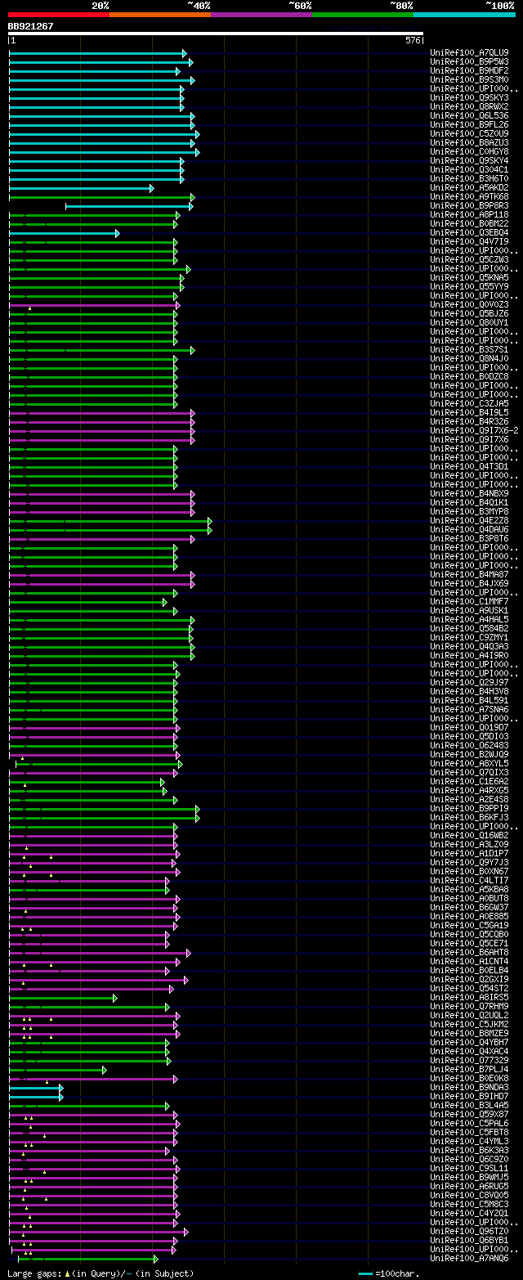Click hit label UniRef100_A4HAL5
Image resolution: width=523 pixels, height=1280 pixels.
click(469, 619)
